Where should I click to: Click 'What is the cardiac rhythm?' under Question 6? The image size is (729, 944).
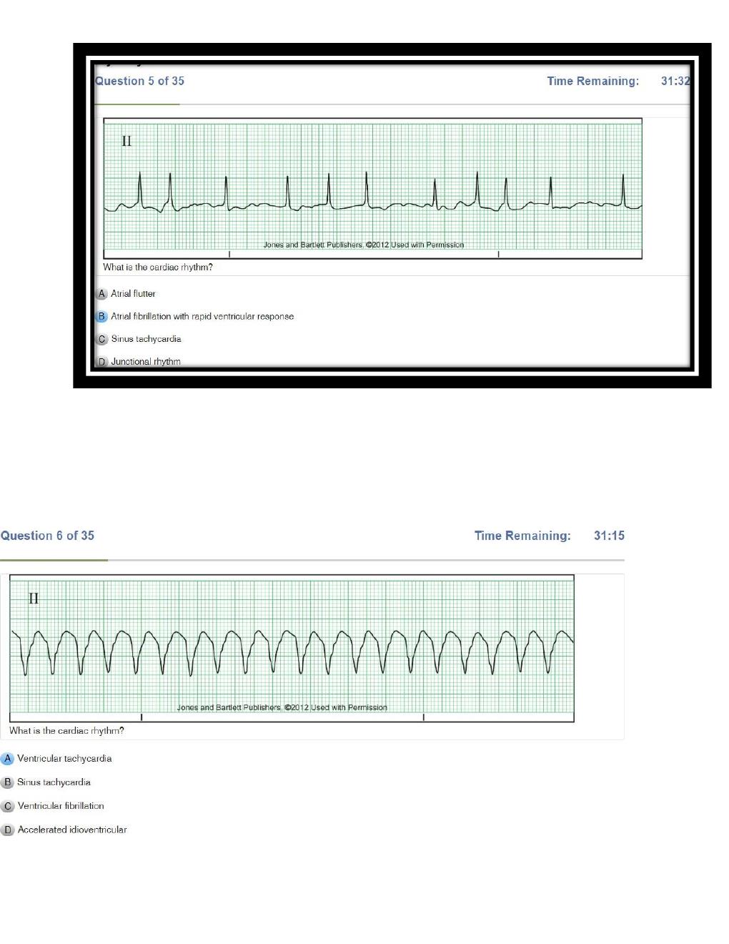tap(66, 731)
